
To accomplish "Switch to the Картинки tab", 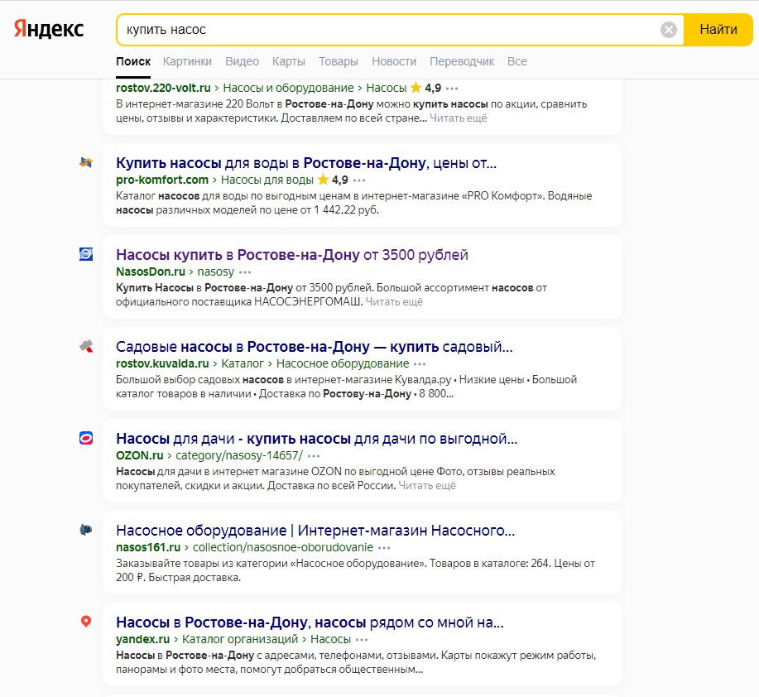I will (187, 61).
